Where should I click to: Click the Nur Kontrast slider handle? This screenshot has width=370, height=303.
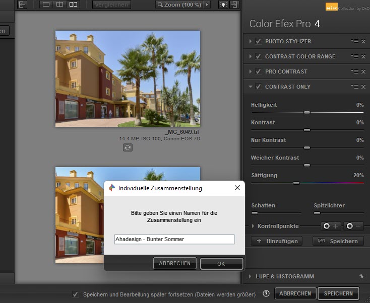[307, 148]
